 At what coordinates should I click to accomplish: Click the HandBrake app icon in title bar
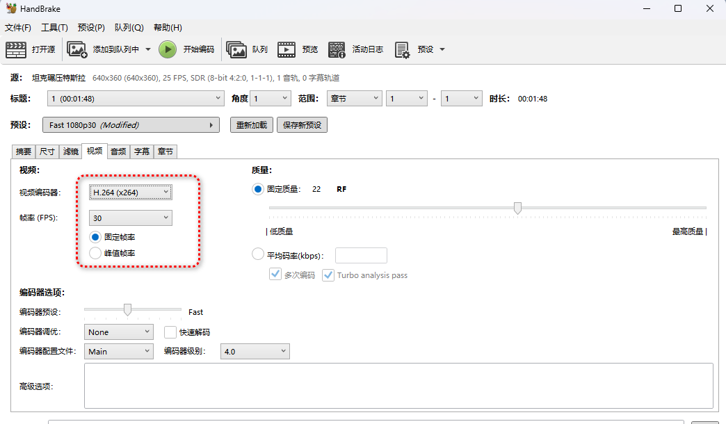tap(11, 8)
